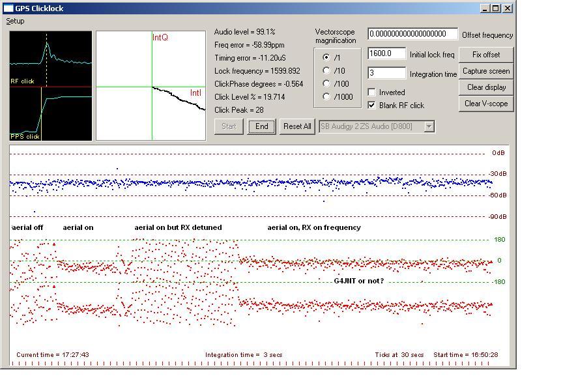Click the Clear V-scope button
Screen dimensions: 576x385
click(486, 104)
